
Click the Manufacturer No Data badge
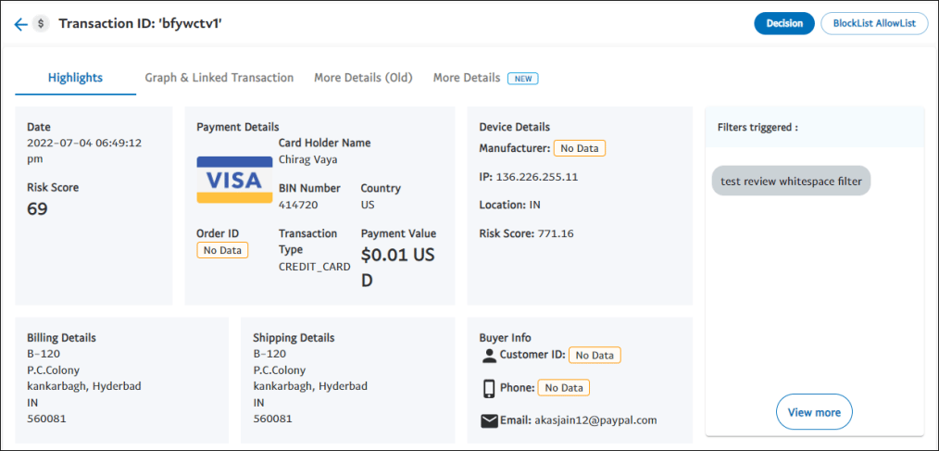click(x=579, y=148)
